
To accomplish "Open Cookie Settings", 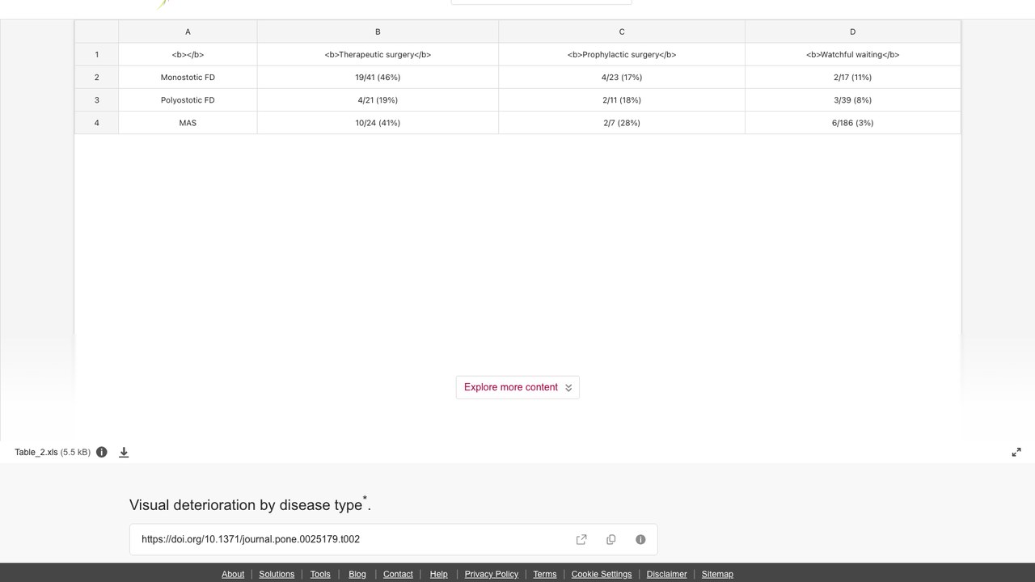I will (602, 575).
